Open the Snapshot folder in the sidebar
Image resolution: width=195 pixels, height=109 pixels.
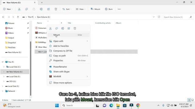point(12,43)
